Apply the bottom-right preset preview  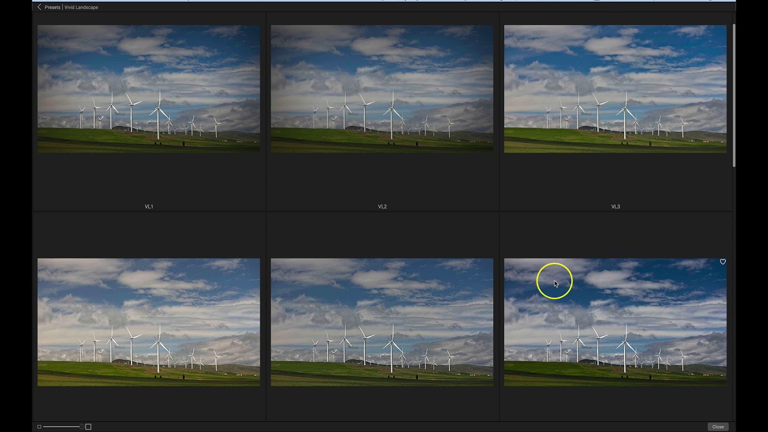(x=615, y=322)
